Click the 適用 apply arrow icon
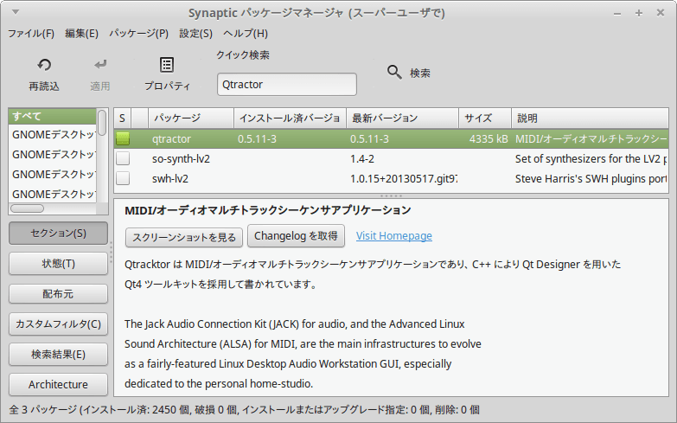This screenshot has width=677, height=423. [x=100, y=65]
